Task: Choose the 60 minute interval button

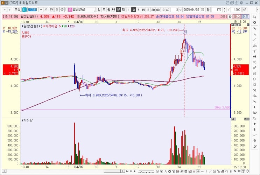Action: (158, 10)
